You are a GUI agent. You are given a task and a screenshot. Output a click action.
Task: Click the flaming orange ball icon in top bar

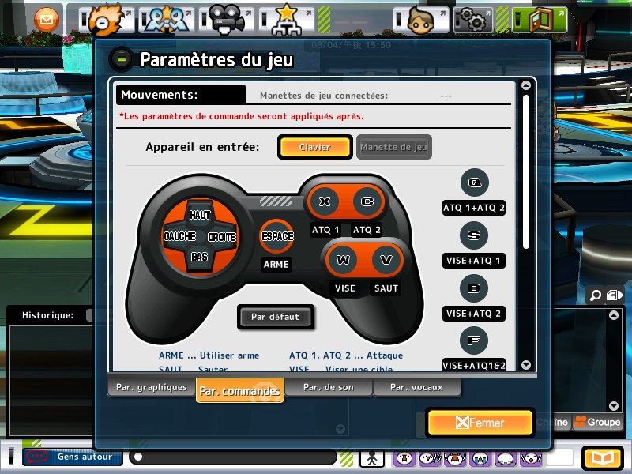click(106, 20)
